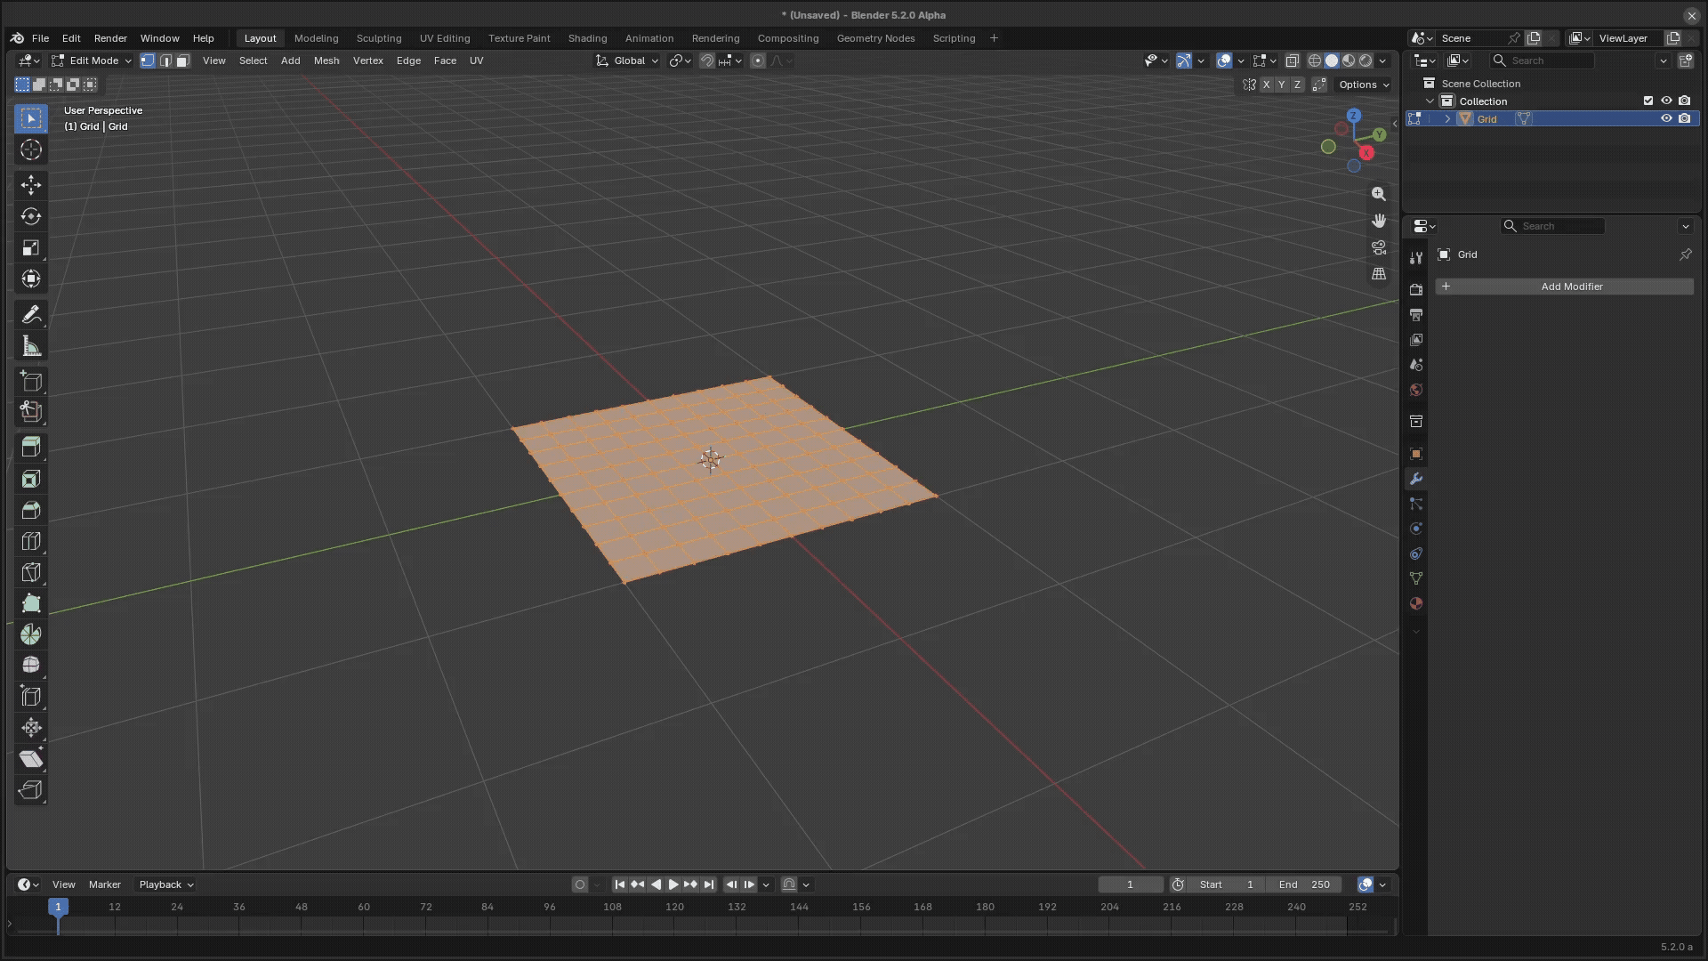Play the animation forward
Image resolution: width=1708 pixels, height=961 pixels.
(x=673, y=884)
